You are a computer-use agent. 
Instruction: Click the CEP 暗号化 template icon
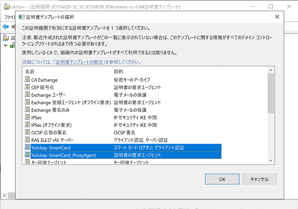pos(27,87)
